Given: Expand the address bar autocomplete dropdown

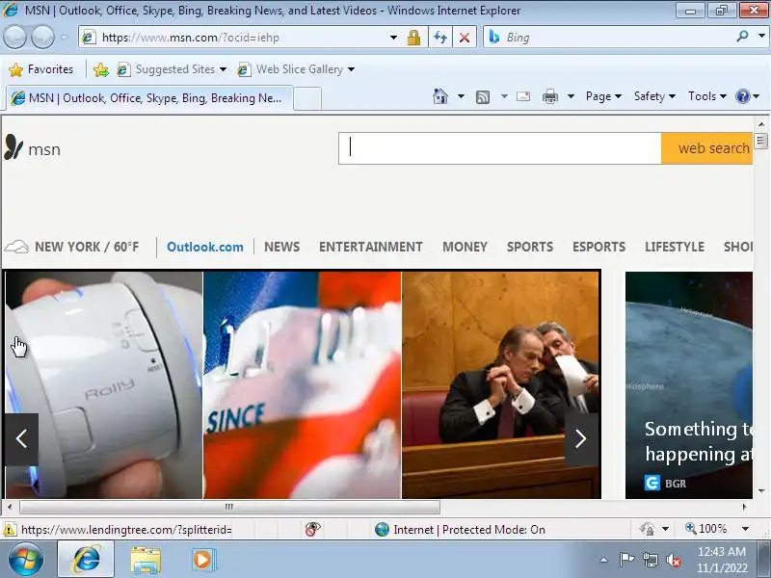Looking at the screenshot, I should (x=393, y=38).
